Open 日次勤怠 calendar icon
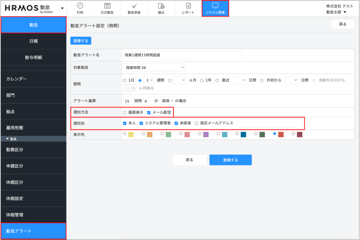 pyautogui.click(x=107, y=6)
